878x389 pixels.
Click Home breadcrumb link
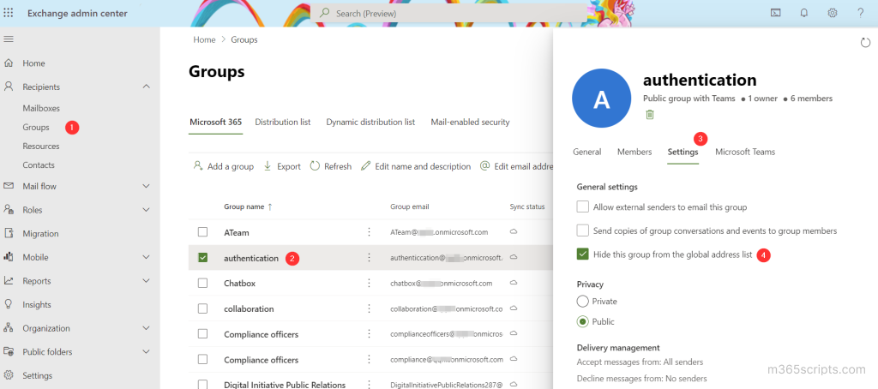pyautogui.click(x=204, y=39)
